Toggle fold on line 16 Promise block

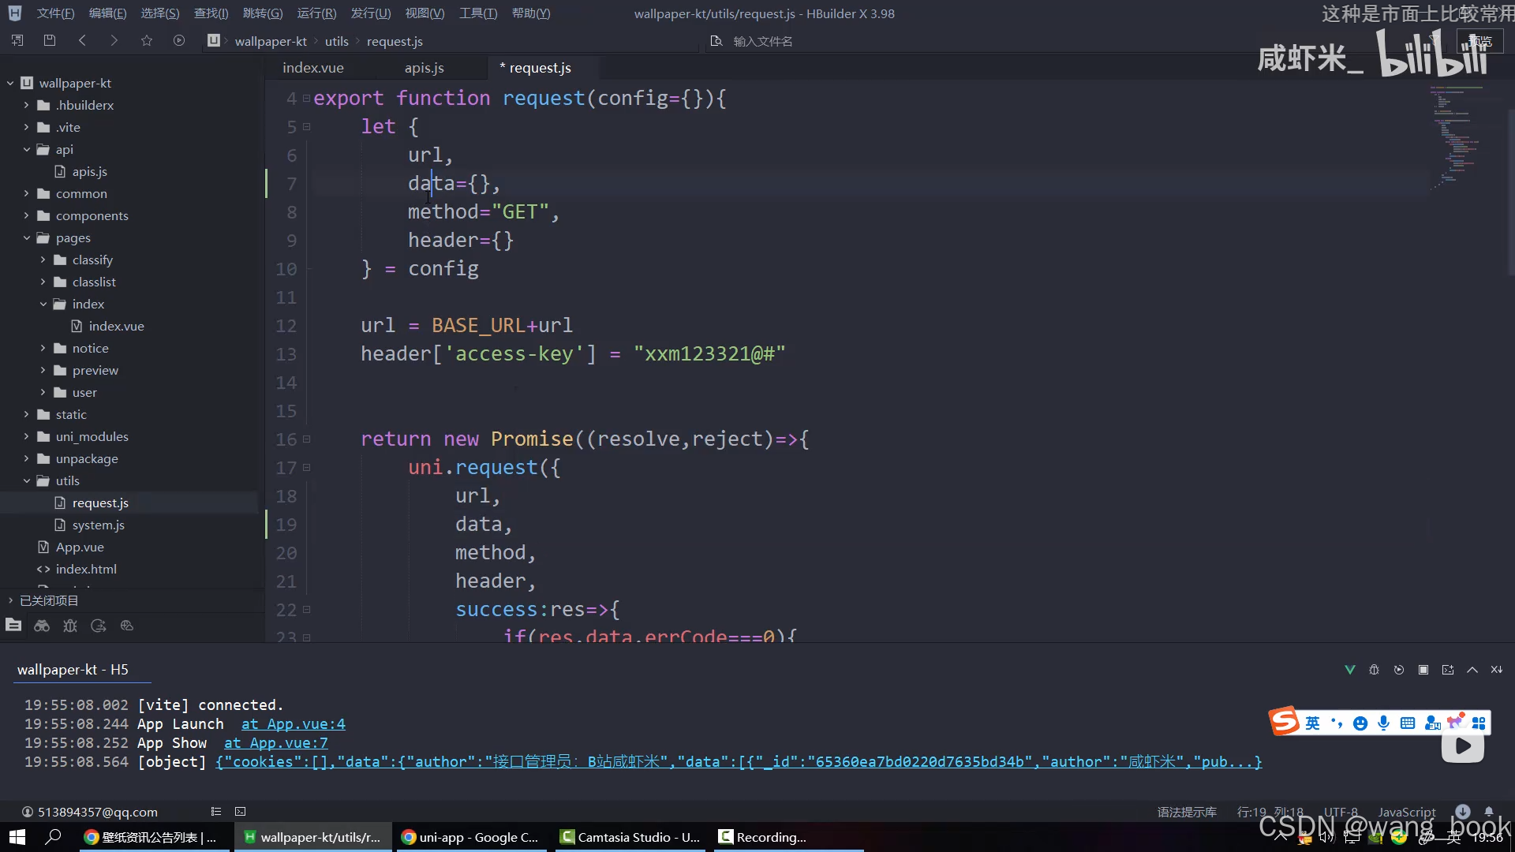coord(307,439)
